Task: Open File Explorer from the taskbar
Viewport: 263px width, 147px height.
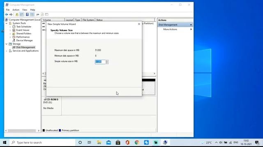Action: [x=99, y=143]
